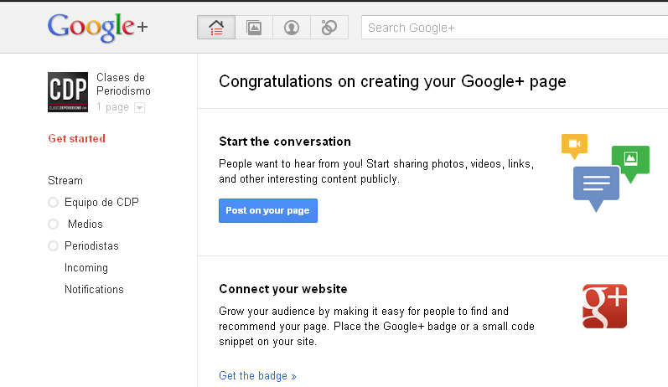
Task: Click the Connect your website heading
Action: point(283,289)
